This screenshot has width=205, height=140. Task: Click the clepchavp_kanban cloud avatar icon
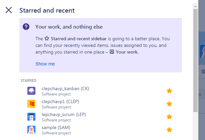31,91
